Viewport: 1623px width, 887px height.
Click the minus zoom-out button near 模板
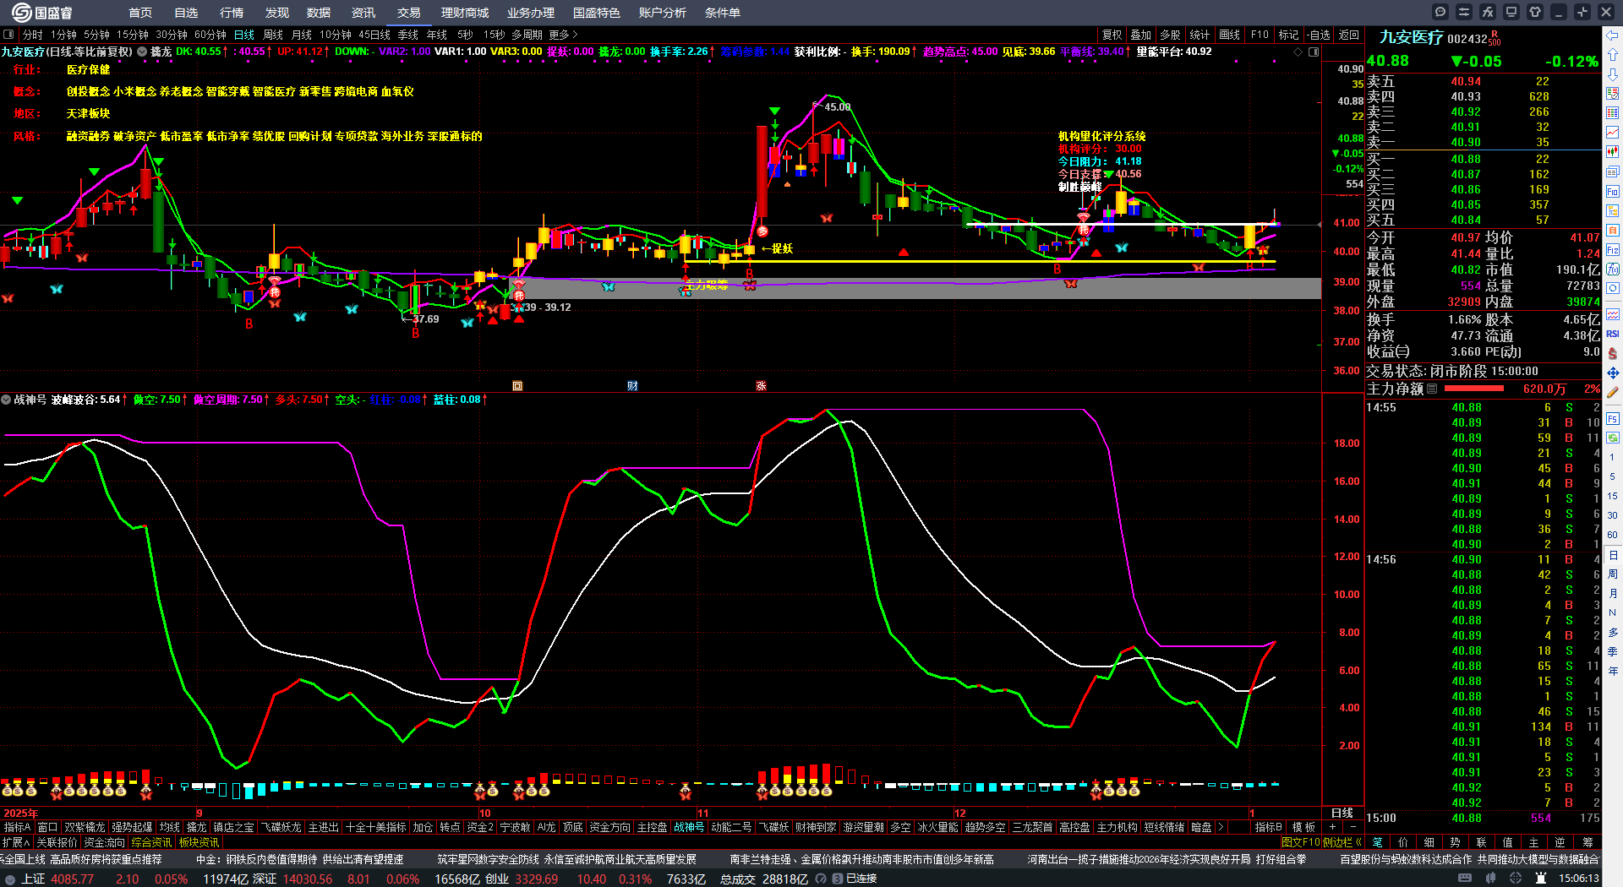tap(1352, 827)
